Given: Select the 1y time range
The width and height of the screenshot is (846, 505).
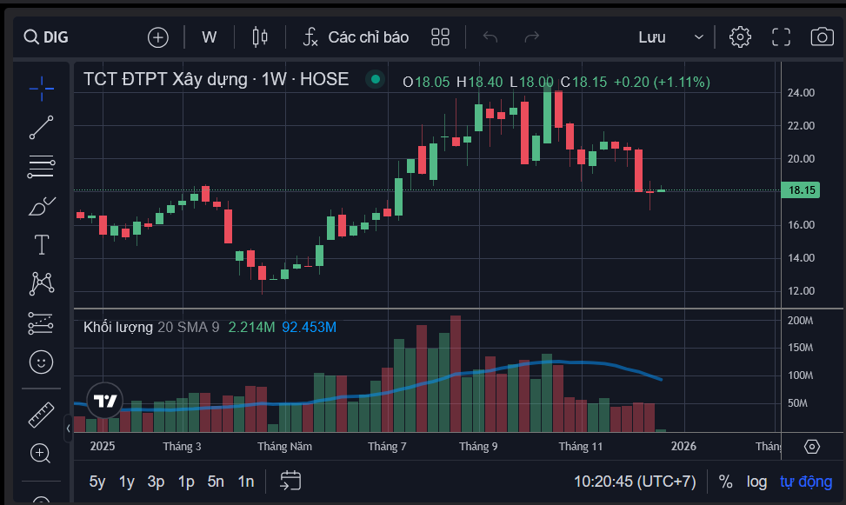Looking at the screenshot, I should pyautogui.click(x=127, y=482).
